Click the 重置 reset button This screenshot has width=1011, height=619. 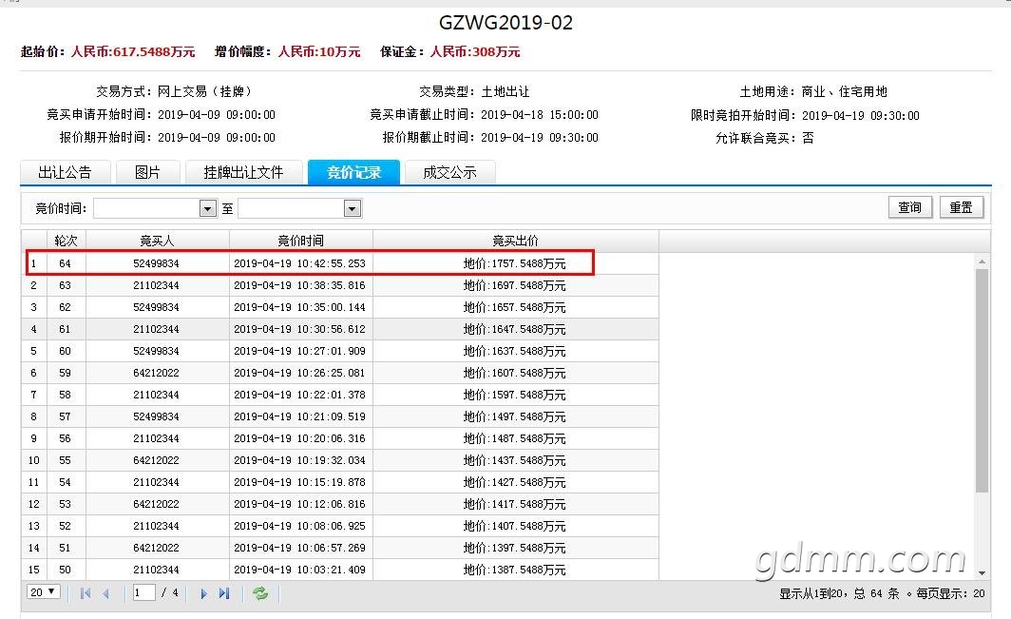[x=961, y=207]
